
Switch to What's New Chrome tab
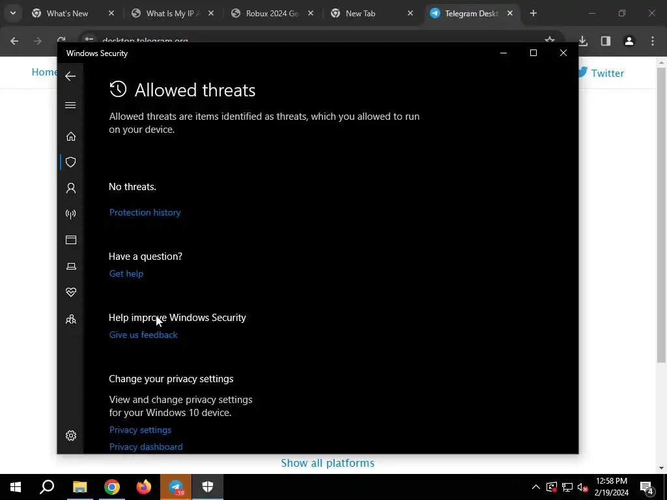pos(67,13)
